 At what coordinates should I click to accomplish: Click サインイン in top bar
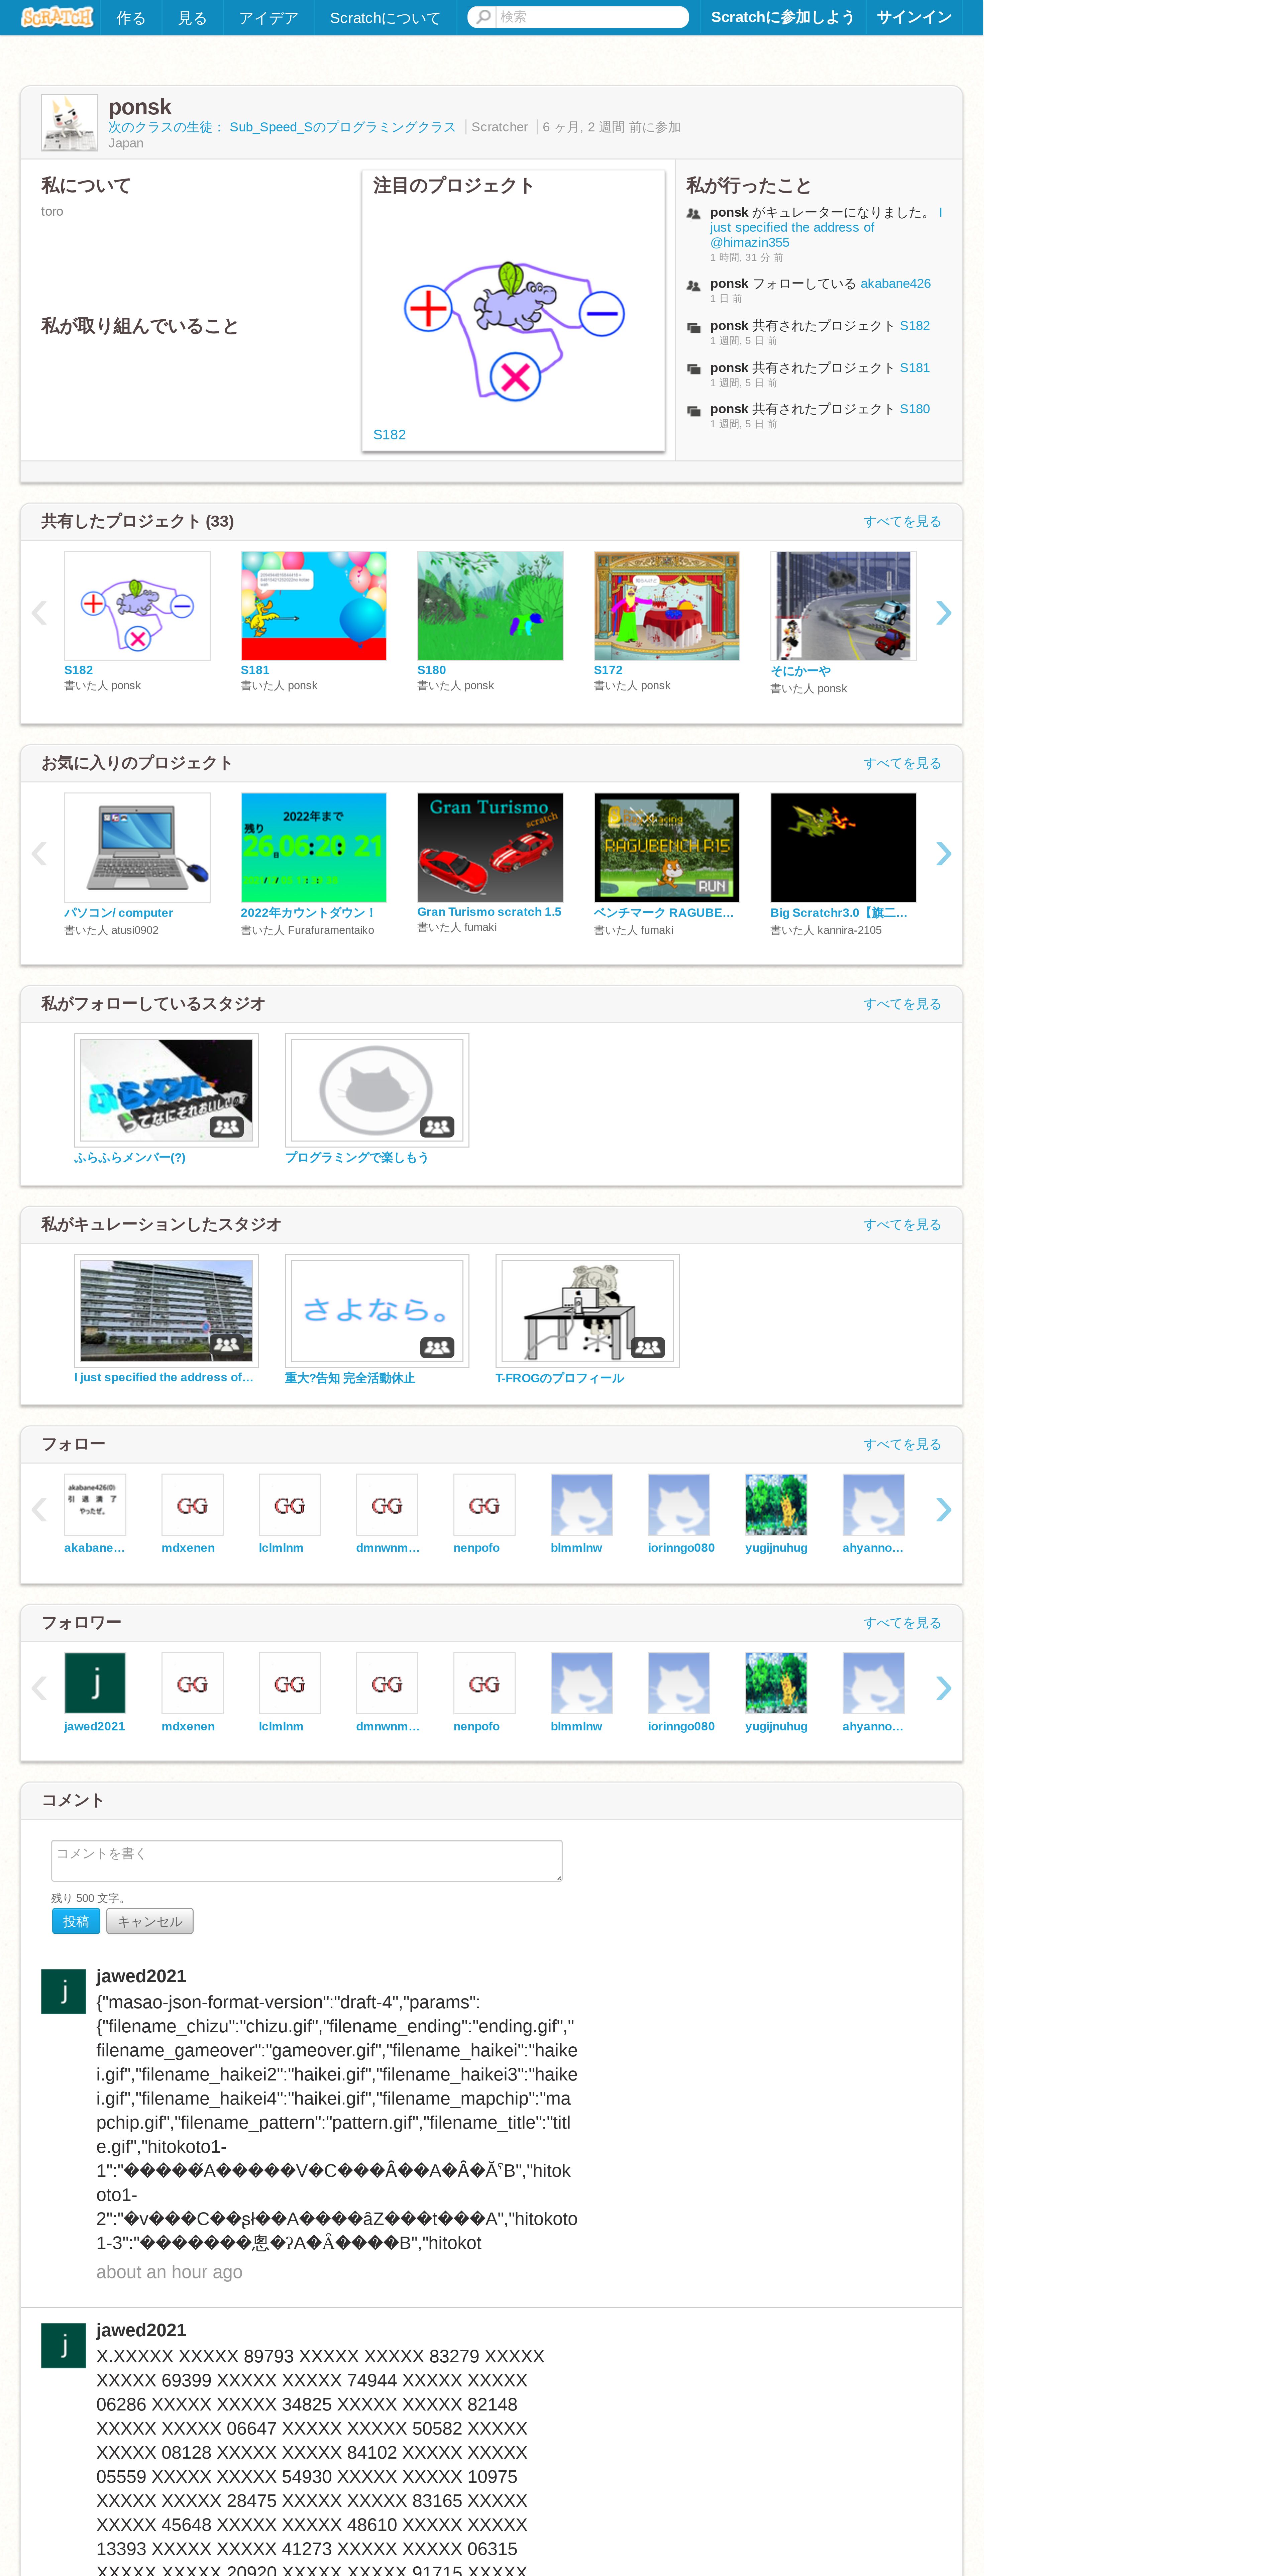914,17
